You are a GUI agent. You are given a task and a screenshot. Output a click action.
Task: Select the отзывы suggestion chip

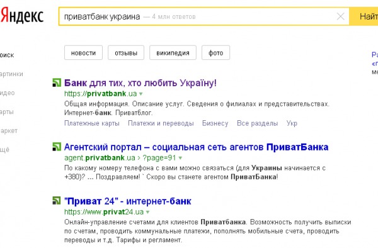tap(126, 52)
